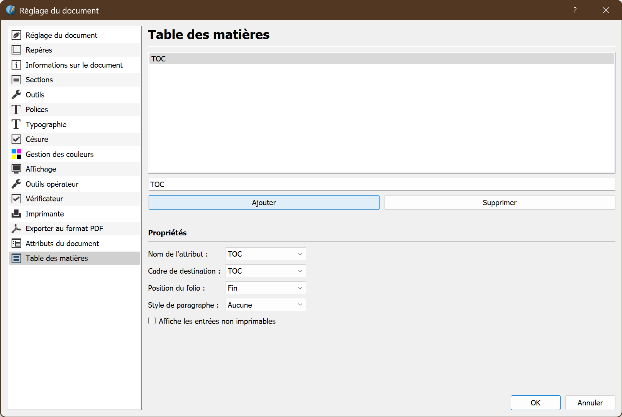Click the Ajouter button
The height and width of the screenshot is (417, 622).
[264, 202]
